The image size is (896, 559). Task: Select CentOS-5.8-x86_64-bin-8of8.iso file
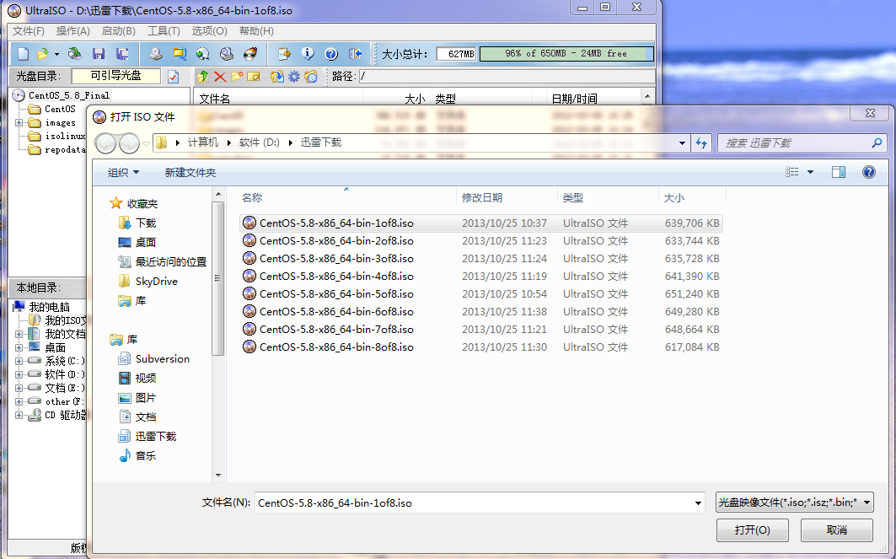click(x=481, y=347)
